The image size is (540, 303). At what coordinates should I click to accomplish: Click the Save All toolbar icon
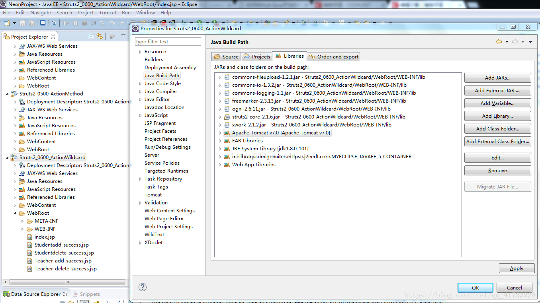pos(31,23)
